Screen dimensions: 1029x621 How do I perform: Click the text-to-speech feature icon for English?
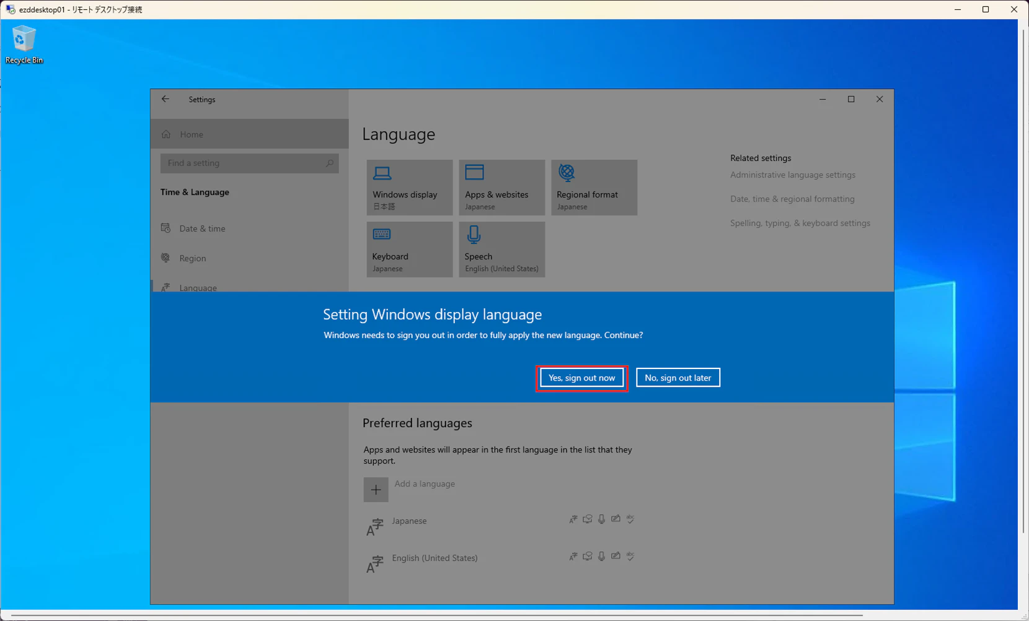click(x=588, y=557)
